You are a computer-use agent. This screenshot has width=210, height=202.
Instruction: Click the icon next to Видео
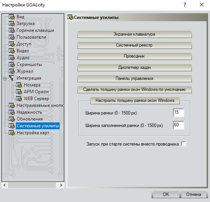click(x=12, y=51)
